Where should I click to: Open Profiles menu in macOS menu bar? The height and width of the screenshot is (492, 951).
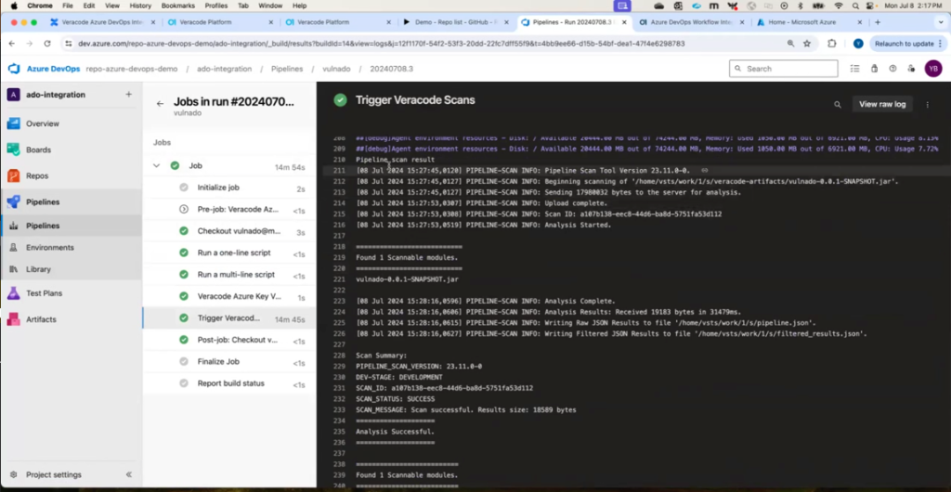click(x=214, y=6)
